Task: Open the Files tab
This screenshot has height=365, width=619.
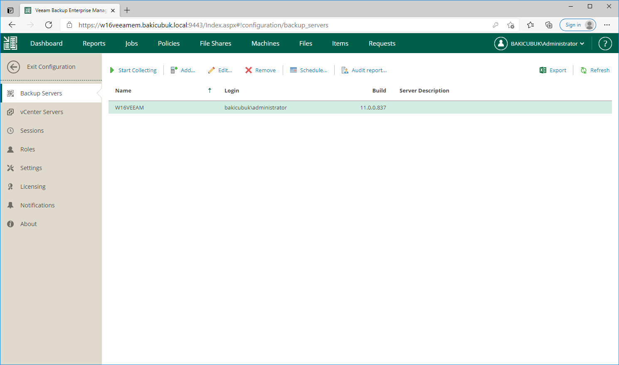Action: [x=306, y=44]
